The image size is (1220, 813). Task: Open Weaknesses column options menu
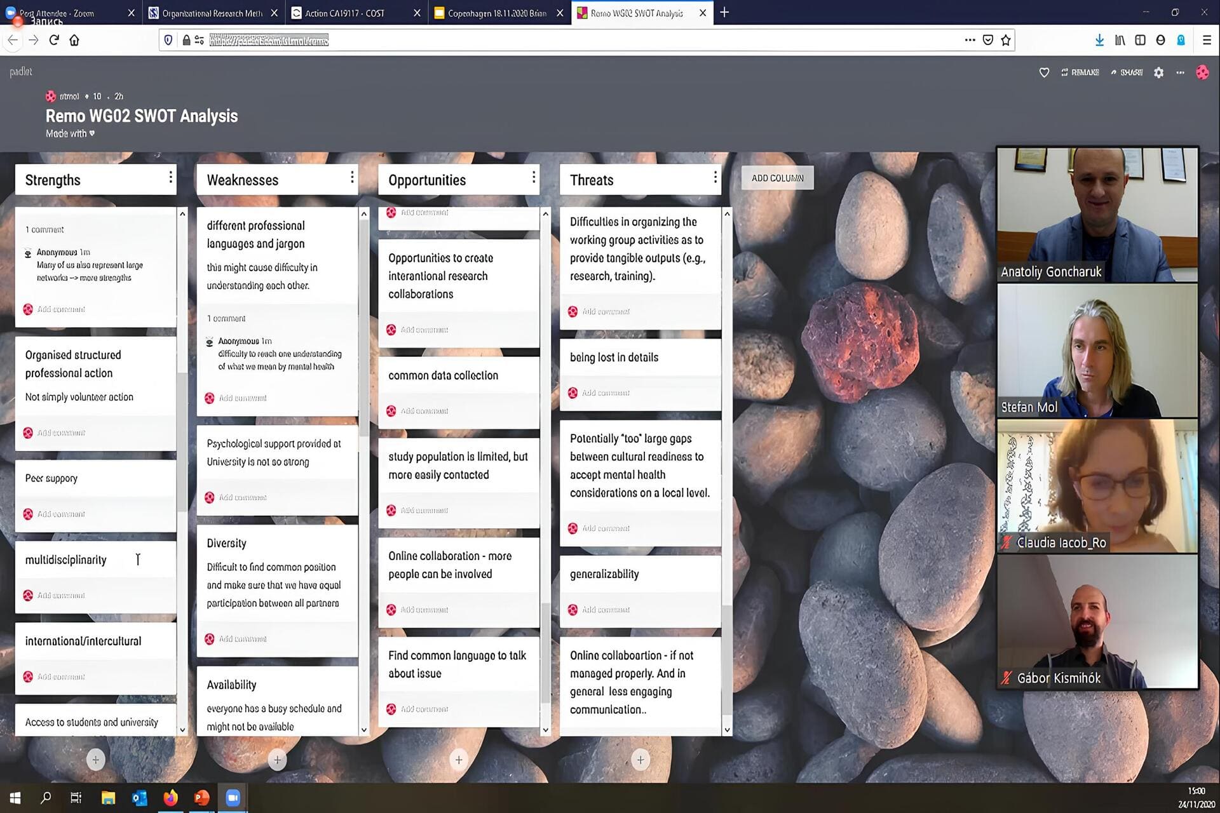click(352, 178)
